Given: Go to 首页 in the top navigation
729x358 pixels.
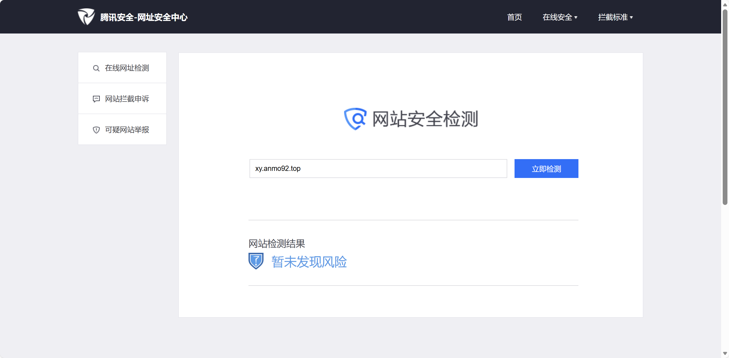Looking at the screenshot, I should [x=514, y=17].
